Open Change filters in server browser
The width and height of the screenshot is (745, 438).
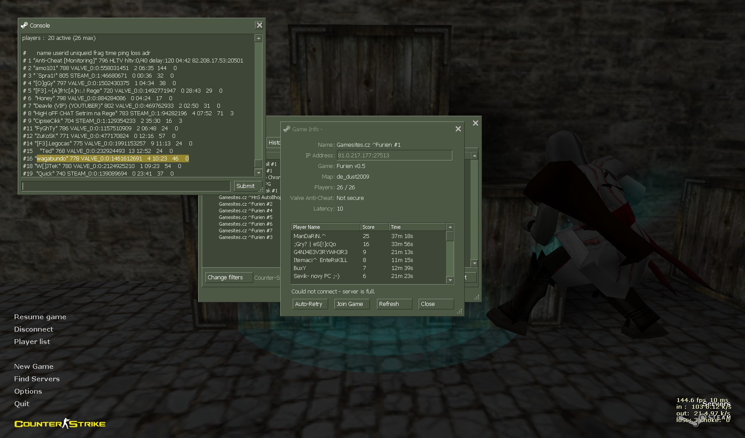227,278
